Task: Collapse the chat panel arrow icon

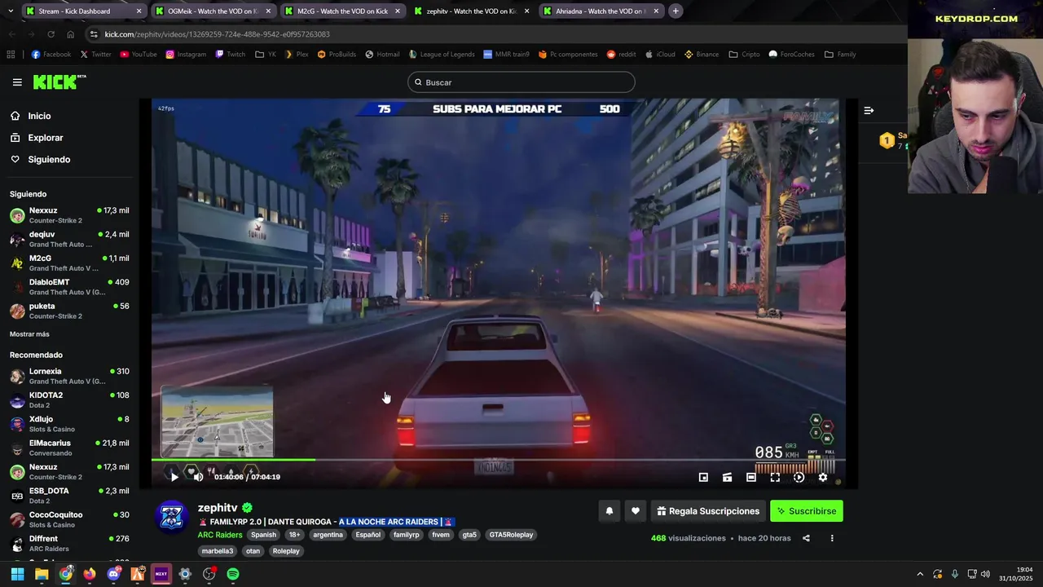Action: coord(869,110)
